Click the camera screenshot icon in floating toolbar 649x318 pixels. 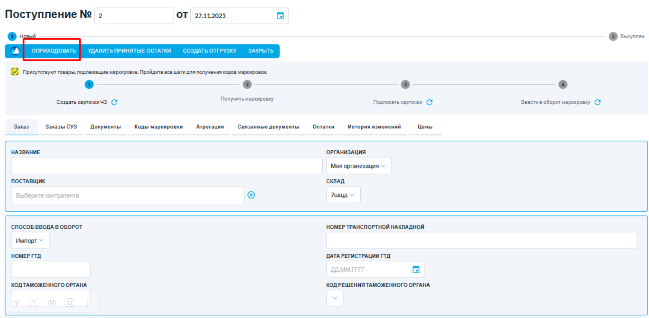point(70,302)
